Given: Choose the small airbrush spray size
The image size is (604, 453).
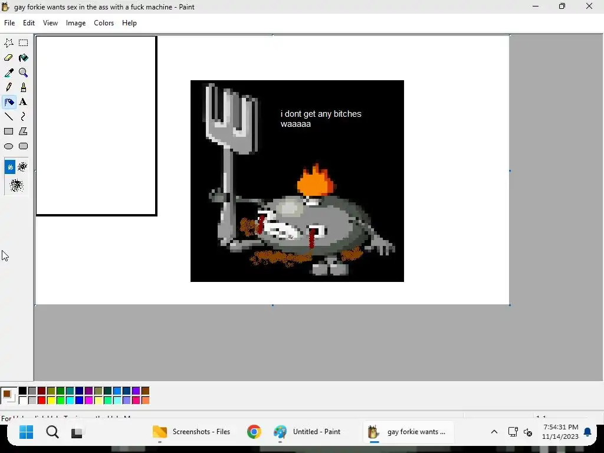Looking at the screenshot, I should (10, 167).
